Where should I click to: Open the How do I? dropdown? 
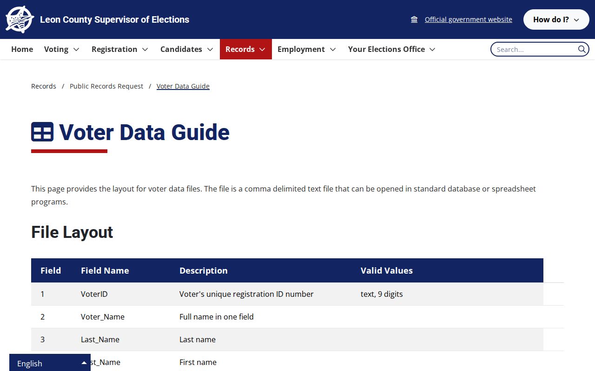[556, 19]
